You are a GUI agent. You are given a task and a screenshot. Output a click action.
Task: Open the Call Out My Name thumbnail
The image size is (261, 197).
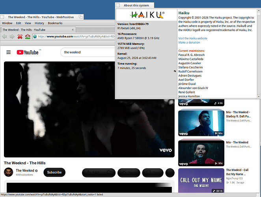201,181
